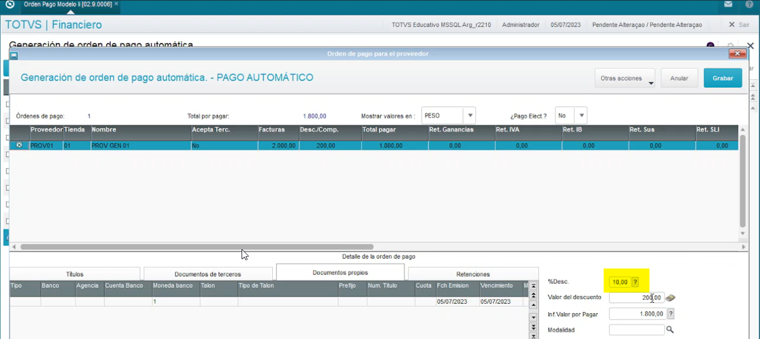
Task: Switch to the Documentos propios tab
Action: point(340,273)
